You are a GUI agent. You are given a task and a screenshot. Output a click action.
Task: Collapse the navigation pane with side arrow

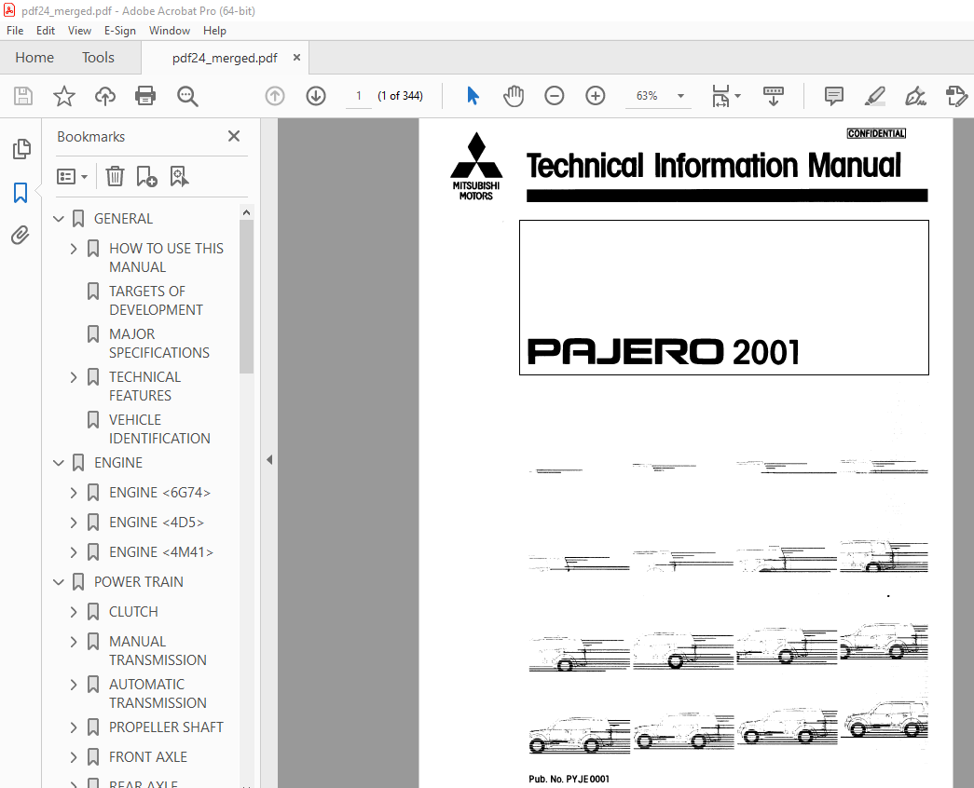[x=269, y=460]
